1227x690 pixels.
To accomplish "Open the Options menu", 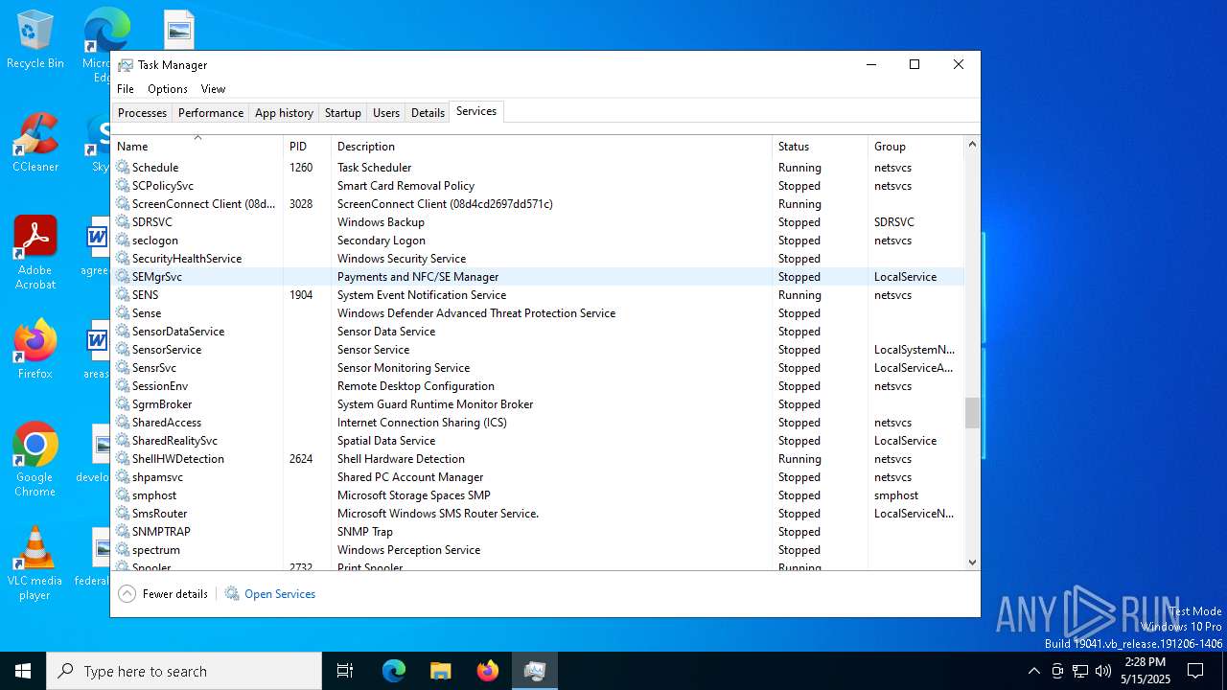I will 168,88.
